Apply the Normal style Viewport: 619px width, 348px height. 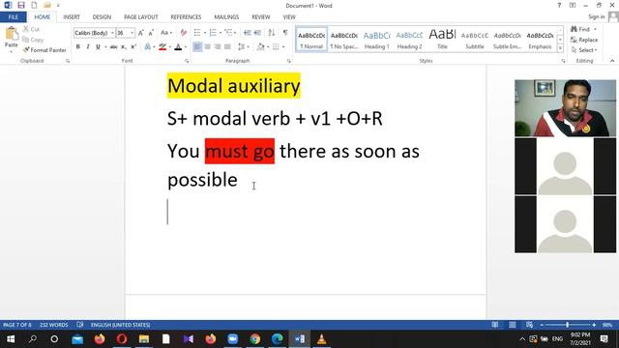pos(311,40)
